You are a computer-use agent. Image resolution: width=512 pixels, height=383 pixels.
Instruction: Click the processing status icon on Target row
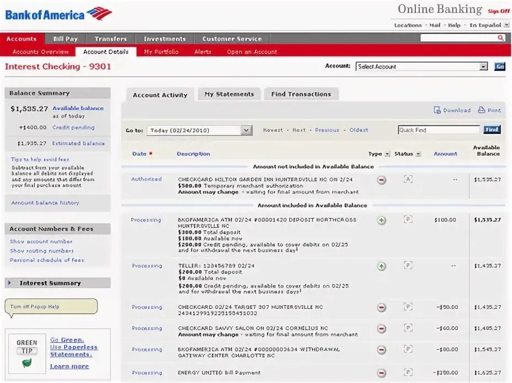(408, 307)
